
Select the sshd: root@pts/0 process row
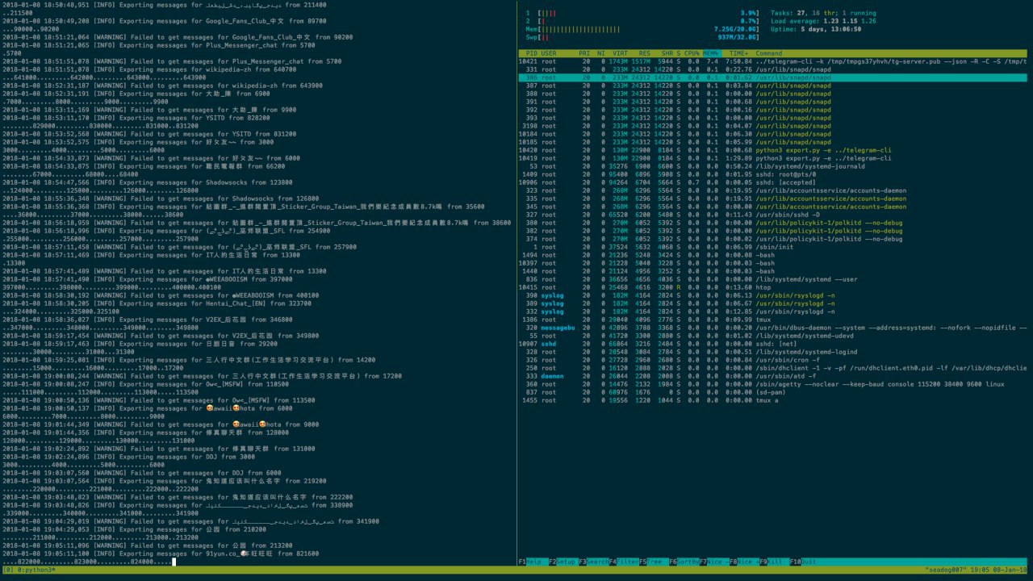point(773,174)
